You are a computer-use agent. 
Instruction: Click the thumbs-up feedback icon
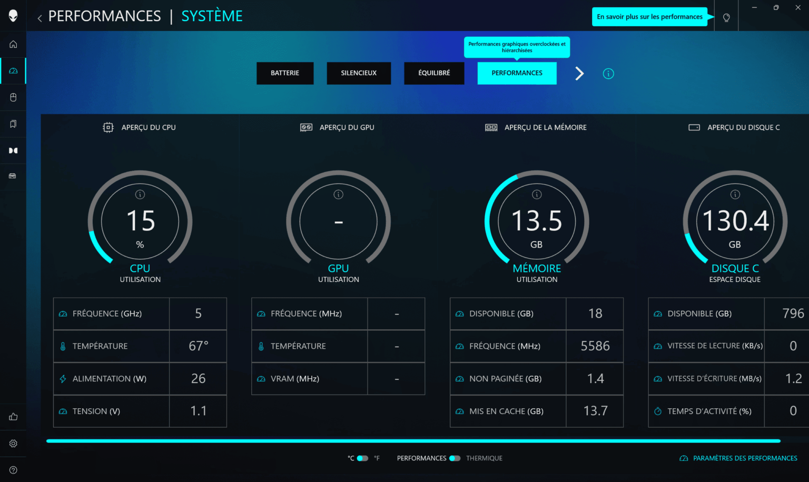(x=13, y=417)
